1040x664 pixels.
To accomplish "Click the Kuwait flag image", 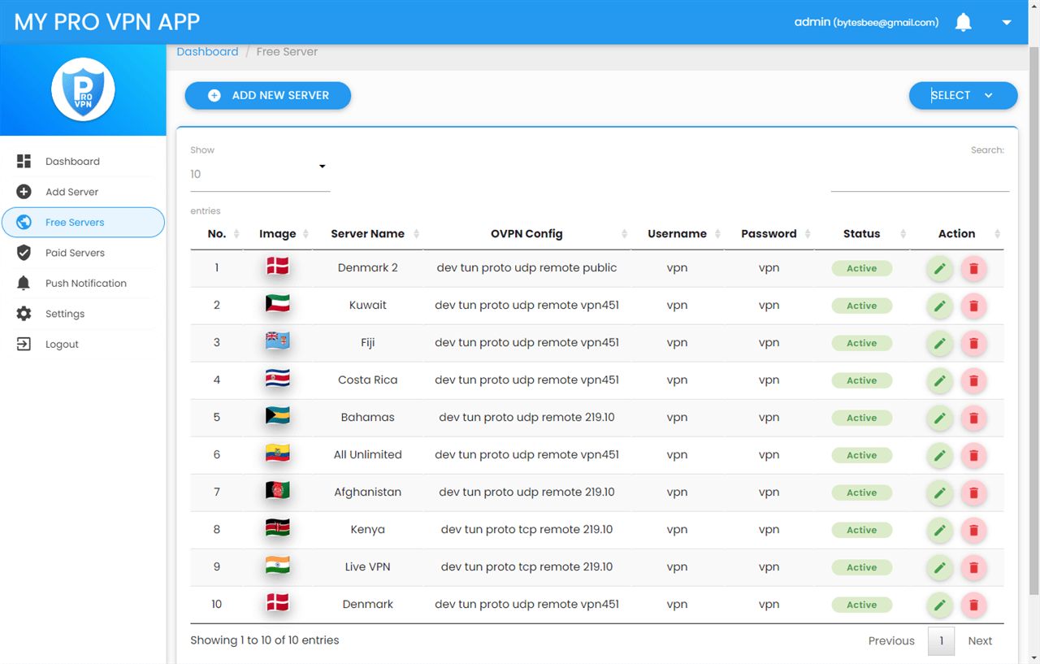I will click(278, 304).
